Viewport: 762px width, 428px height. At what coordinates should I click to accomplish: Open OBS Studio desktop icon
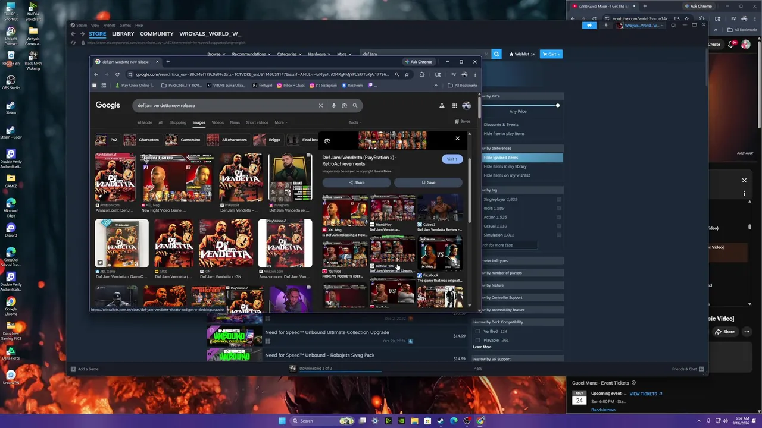pos(11,82)
